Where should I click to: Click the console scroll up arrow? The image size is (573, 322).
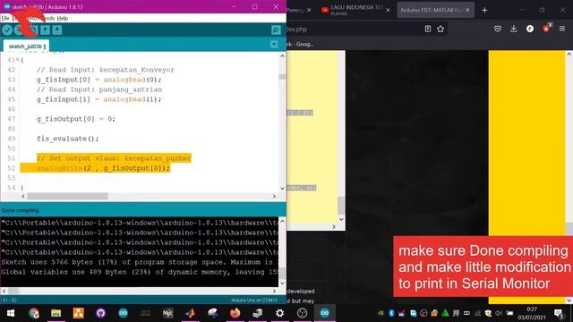click(282, 221)
